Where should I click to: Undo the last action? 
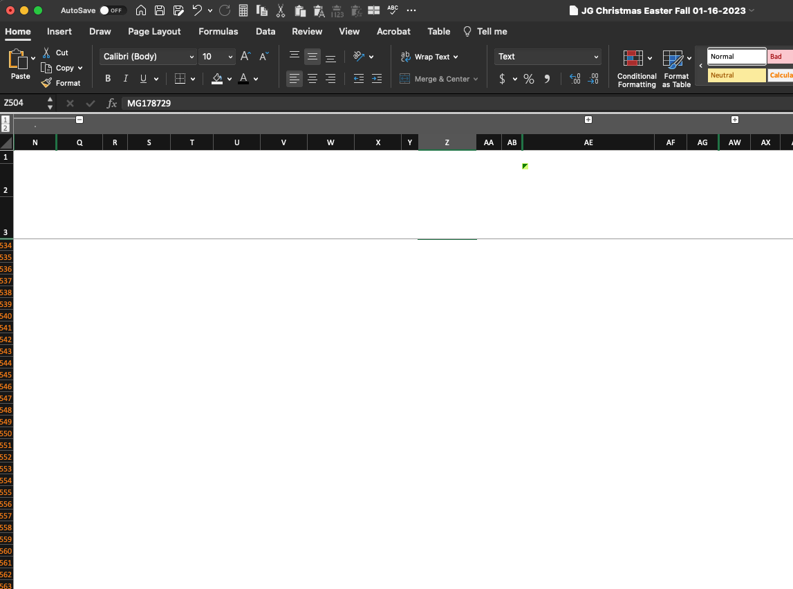(x=197, y=10)
